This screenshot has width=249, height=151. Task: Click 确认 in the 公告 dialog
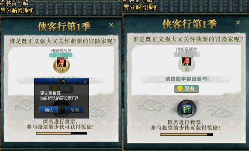pyautogui.click(x=49, y=110)
